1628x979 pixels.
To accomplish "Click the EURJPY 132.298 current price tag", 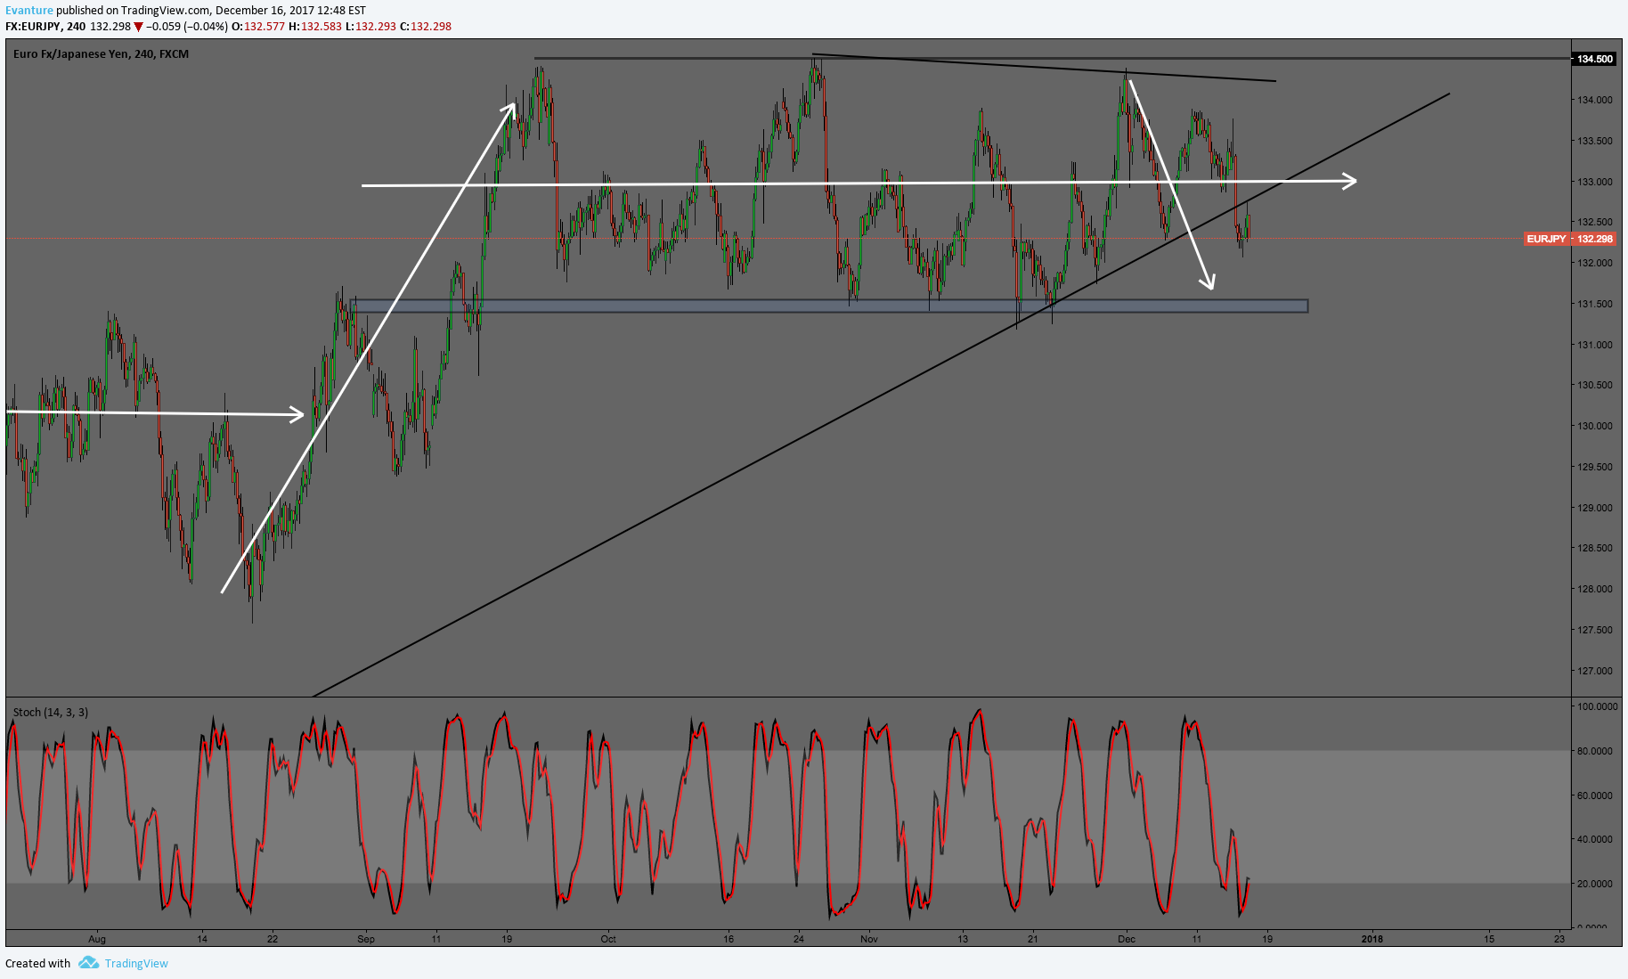I will click(1570, 239).
